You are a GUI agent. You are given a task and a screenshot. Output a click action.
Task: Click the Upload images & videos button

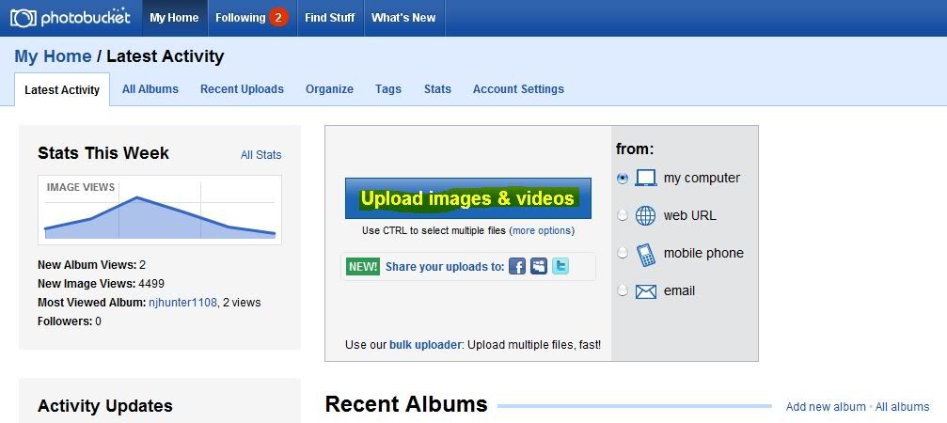tap(468, 198)
